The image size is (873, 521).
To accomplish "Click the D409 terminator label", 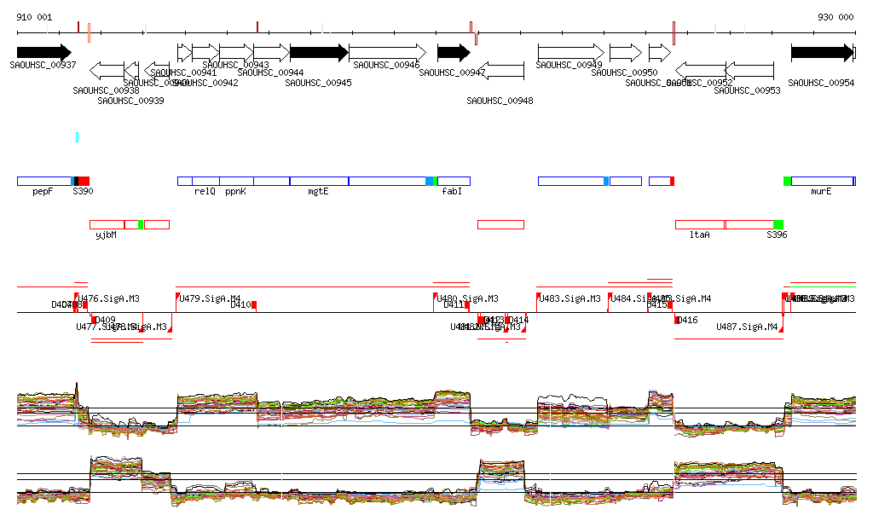I will 105,320.
